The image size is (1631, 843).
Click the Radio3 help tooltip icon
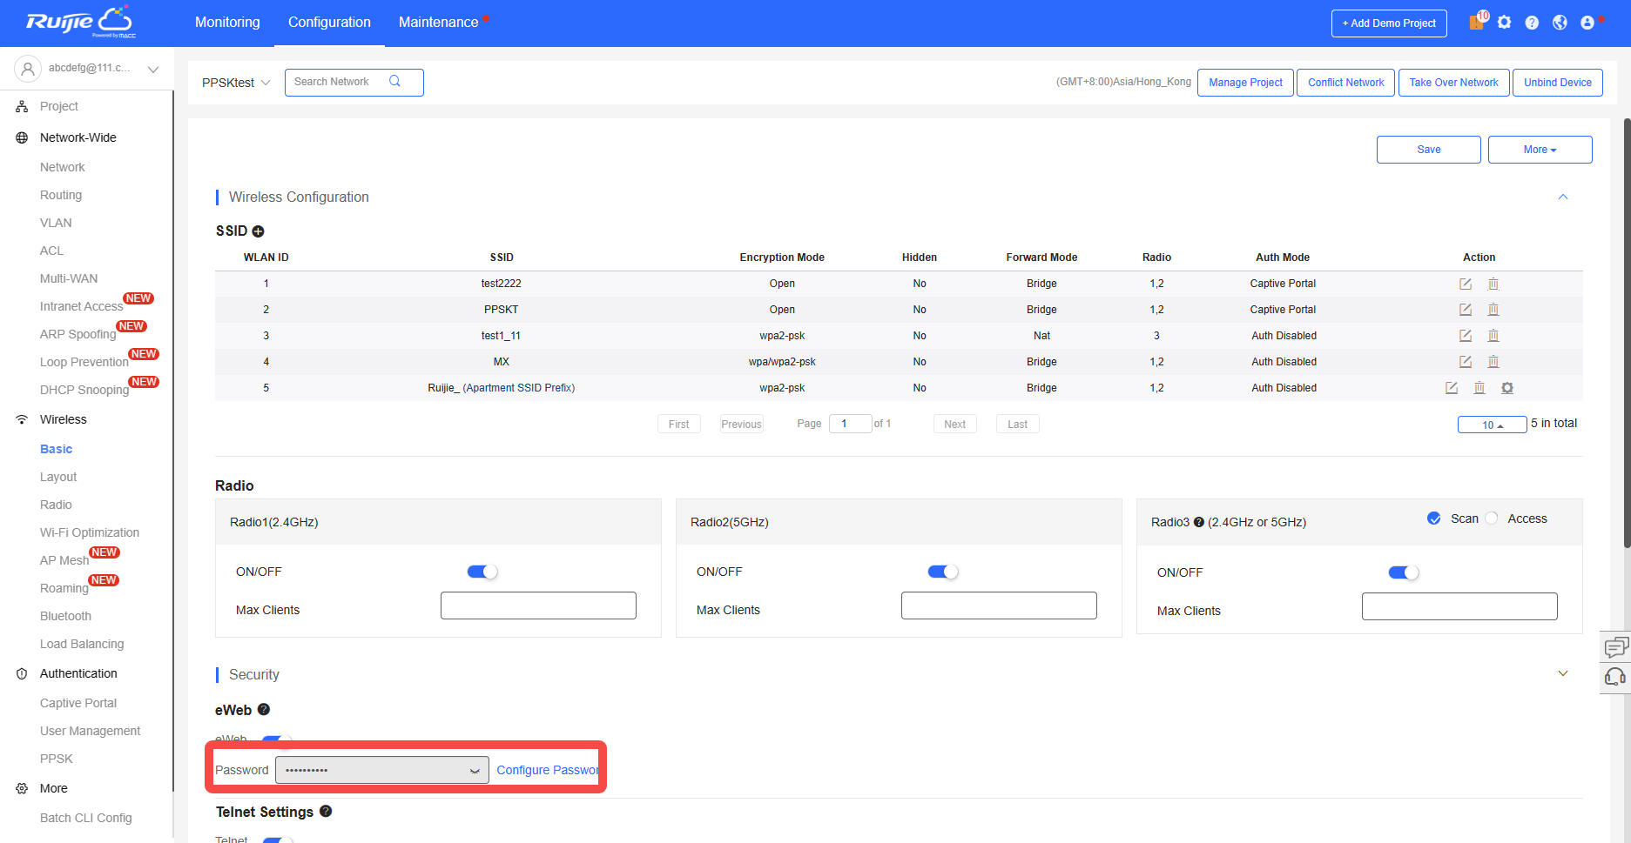coord(1198,522)
